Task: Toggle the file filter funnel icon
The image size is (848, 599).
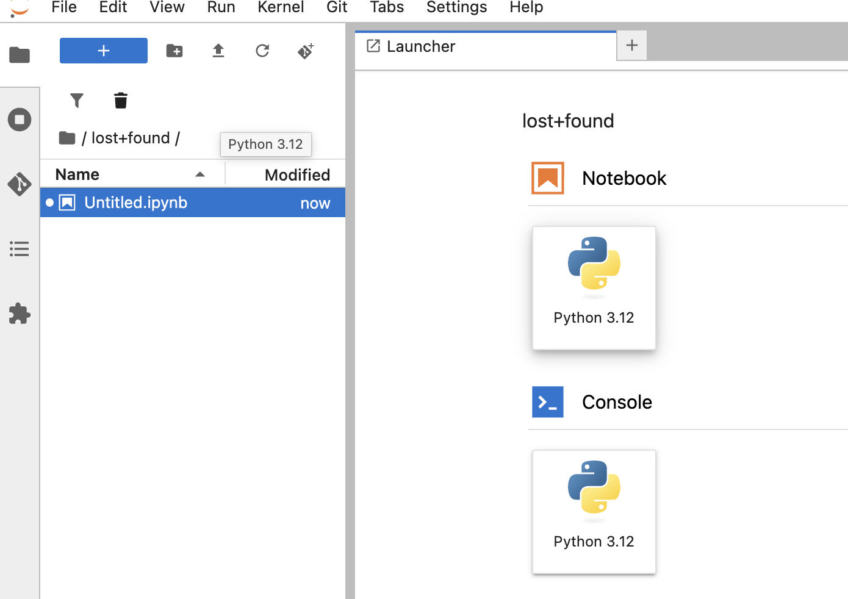Action: pos(77,100)
